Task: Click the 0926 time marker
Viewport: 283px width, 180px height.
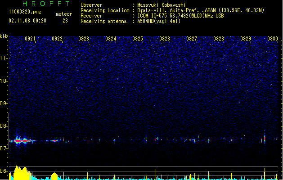Action: pyautogui.click(x=165, y=39)
